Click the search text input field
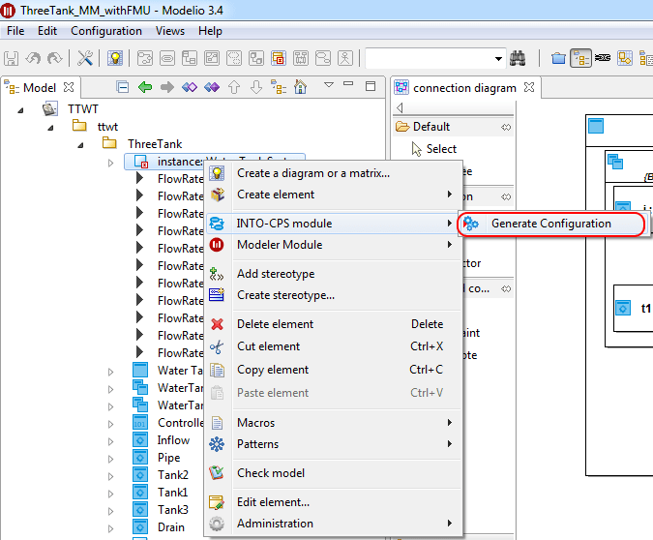Screen dimensions: 653x540 (429, 59)
